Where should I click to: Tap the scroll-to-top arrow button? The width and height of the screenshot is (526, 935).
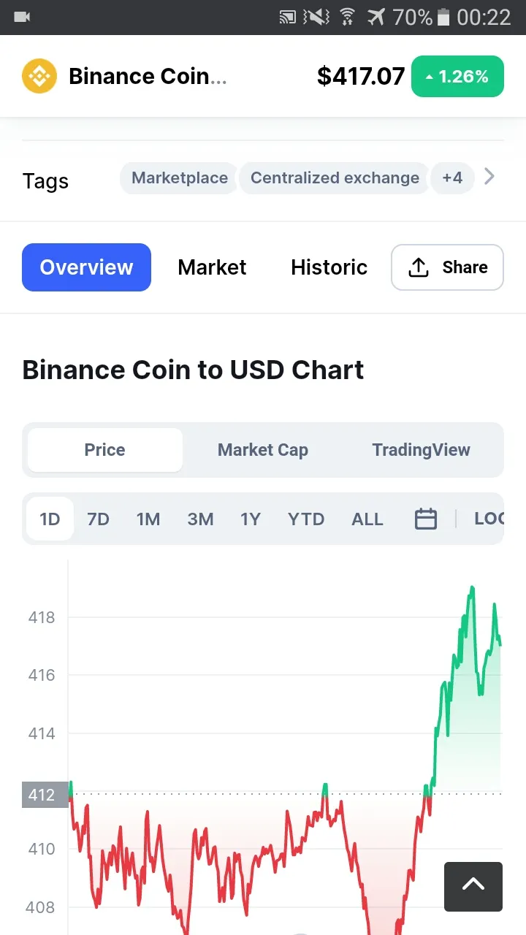point(473,887)
